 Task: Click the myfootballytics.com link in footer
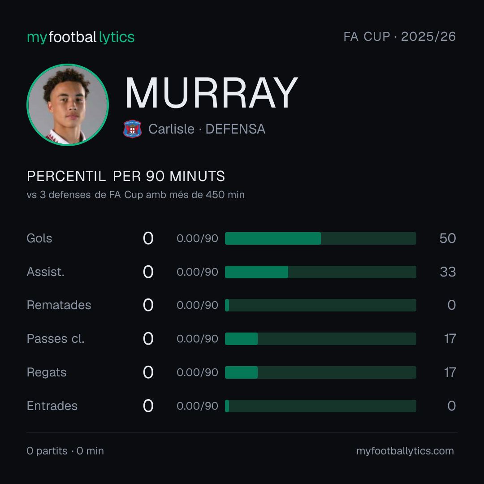(x=405, y=451)
